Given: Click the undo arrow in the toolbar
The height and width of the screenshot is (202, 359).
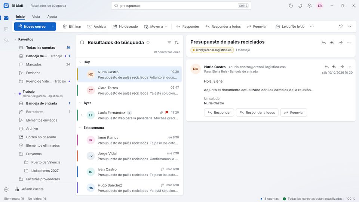Looking at the screenshot, I should (341, 27).
